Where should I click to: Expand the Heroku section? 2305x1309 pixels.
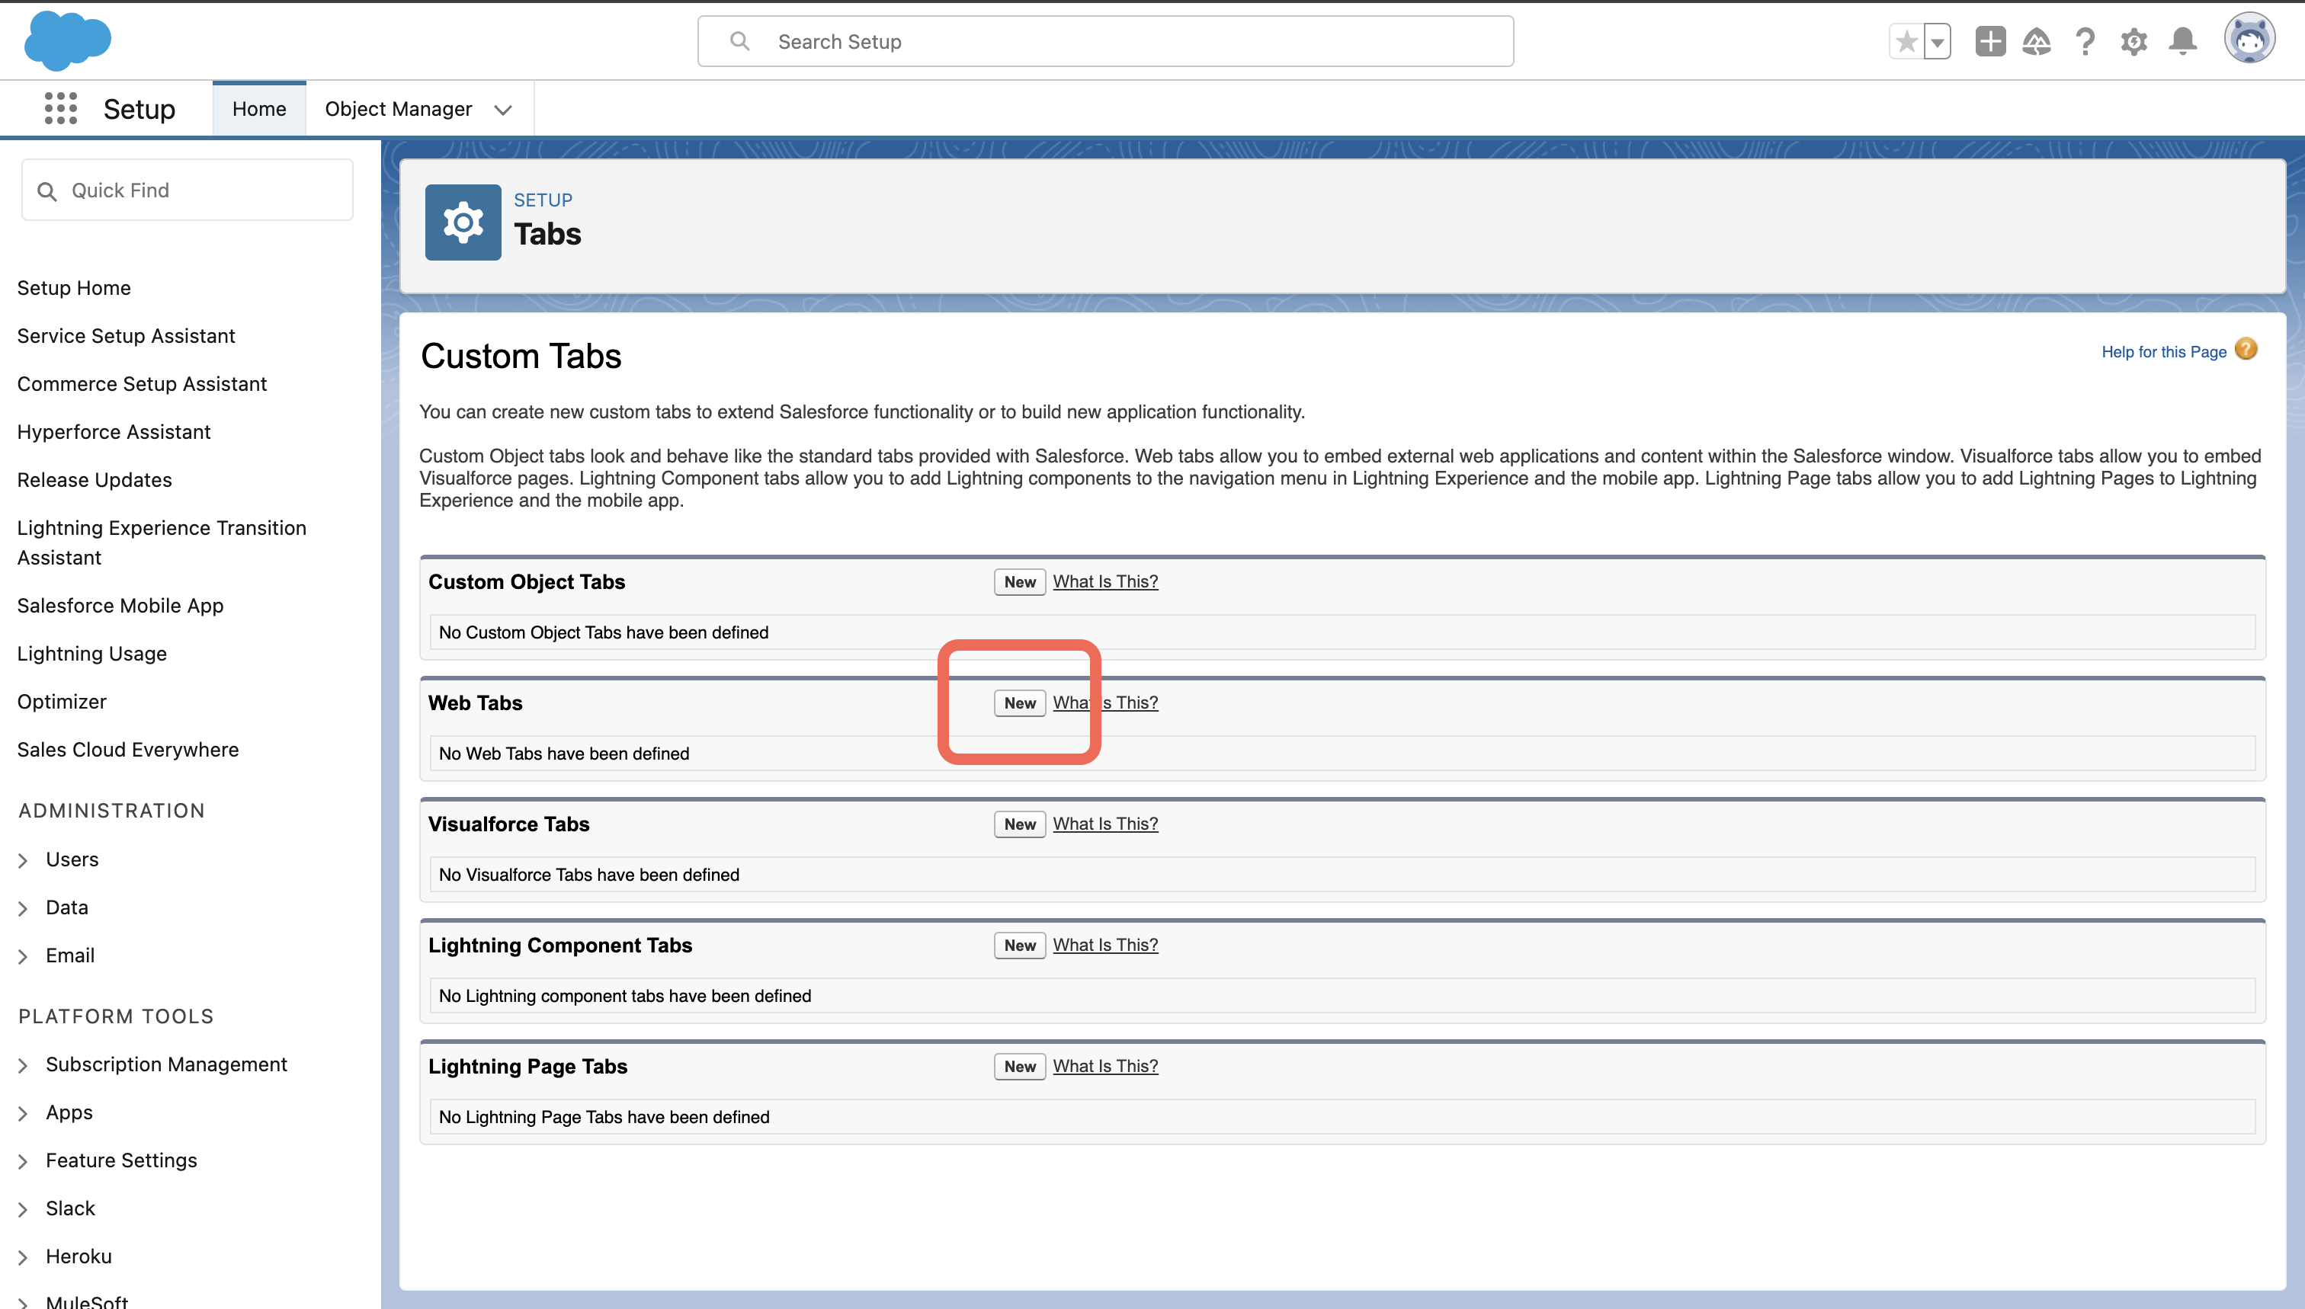click(x=24, y=1258)
